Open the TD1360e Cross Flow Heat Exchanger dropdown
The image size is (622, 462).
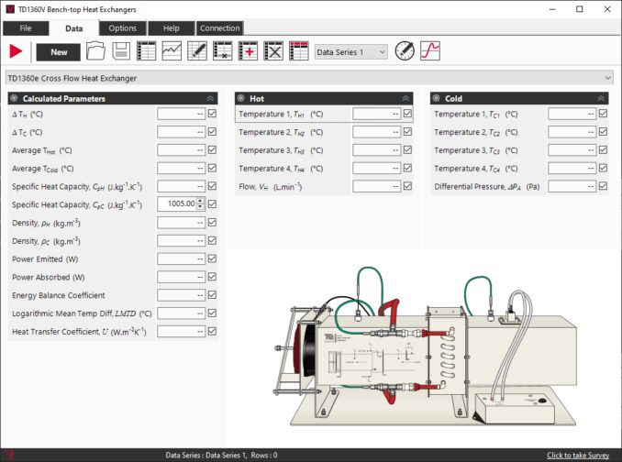(x=309, y=78)
